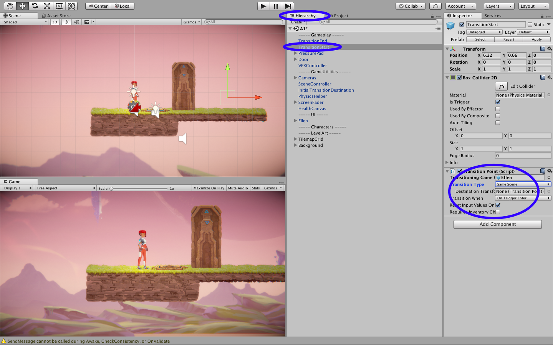Screen dimensions: 553x345
Task: Apply prefab changes with the Apply button
Action: coord(537,39)
